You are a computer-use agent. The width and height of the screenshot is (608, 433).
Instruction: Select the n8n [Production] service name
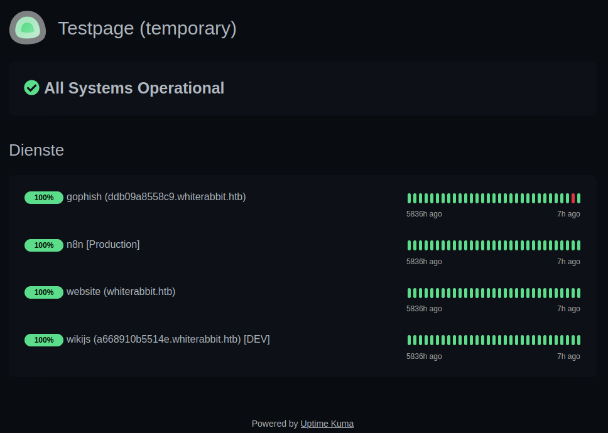tap(103, 245)
